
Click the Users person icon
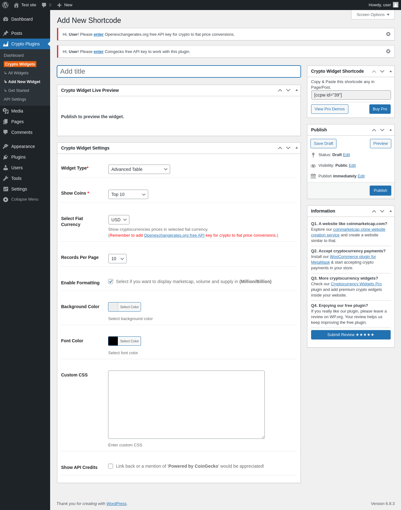tap(6, 168)
